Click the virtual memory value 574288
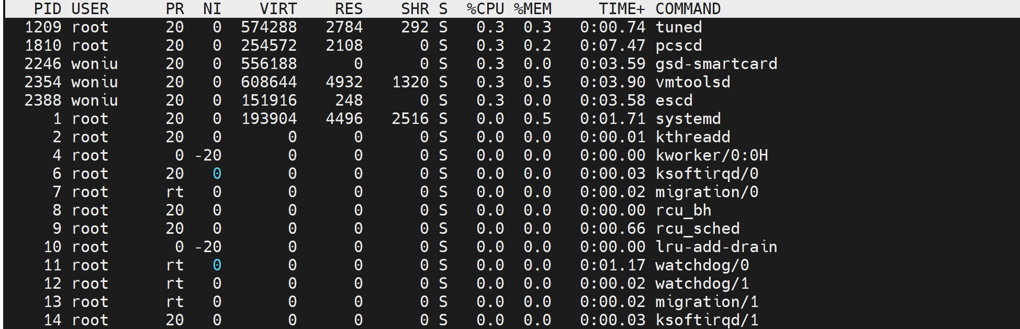Image resolution: width=1020 pixels, height=329 pixels. tap(268, 27)
